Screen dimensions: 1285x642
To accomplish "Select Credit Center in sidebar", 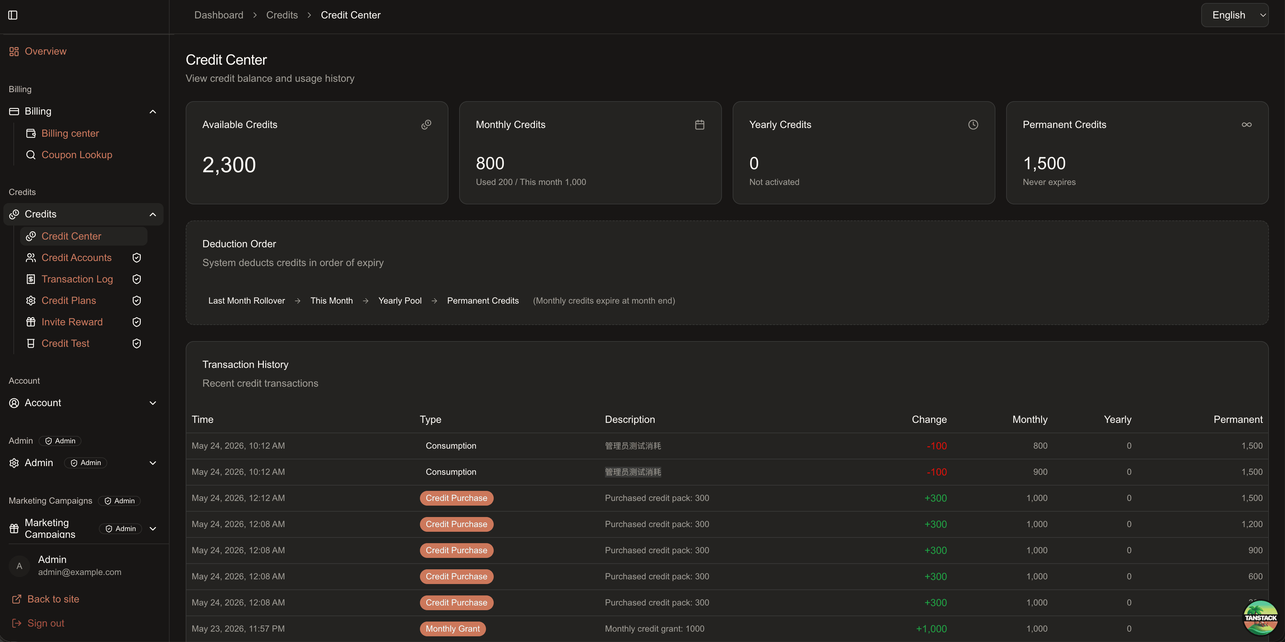I will click(x=84, y=236).
